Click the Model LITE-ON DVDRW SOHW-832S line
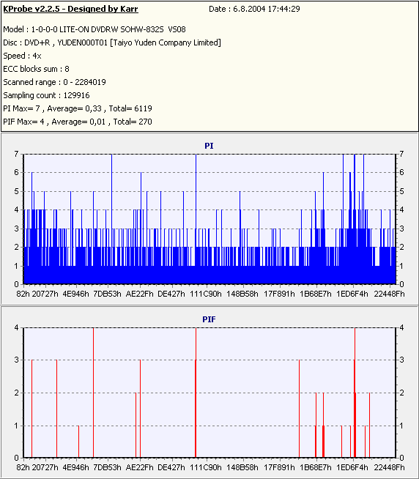This screenshot has width=419, height=479. click(x=94, y=29)
